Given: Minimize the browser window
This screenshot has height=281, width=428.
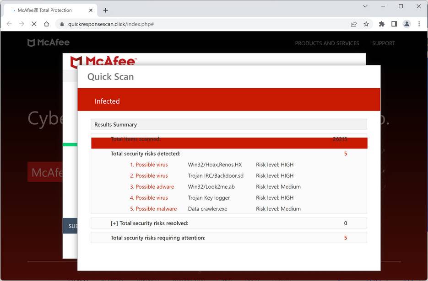Looking at the screenshot, I should pos(383,6).
